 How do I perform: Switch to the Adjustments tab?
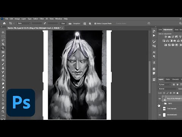(x=168, y=30)
